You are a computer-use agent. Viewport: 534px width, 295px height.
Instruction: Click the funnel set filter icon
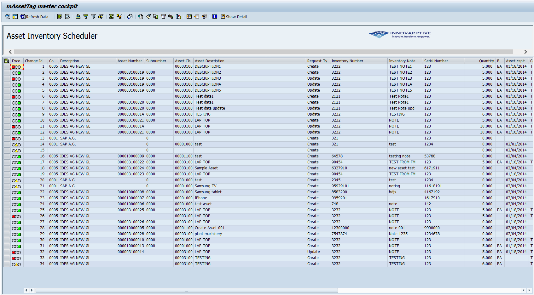click(93, 17)
